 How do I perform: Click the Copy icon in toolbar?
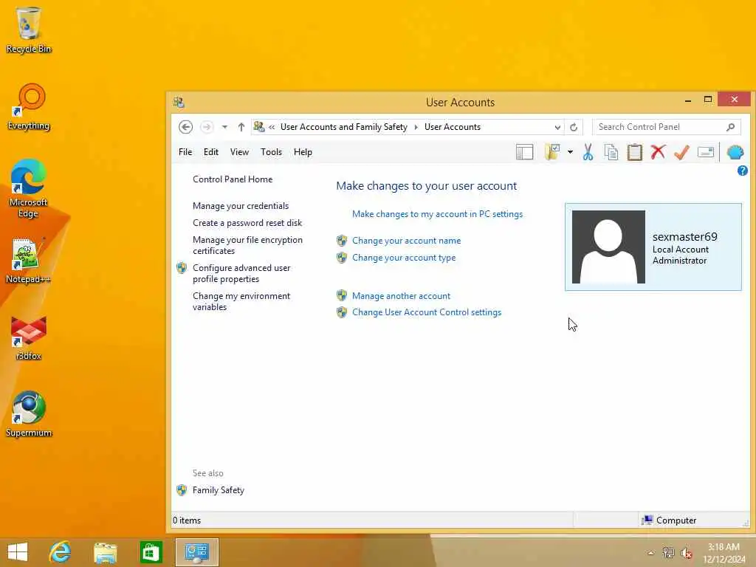click(611, 152)
